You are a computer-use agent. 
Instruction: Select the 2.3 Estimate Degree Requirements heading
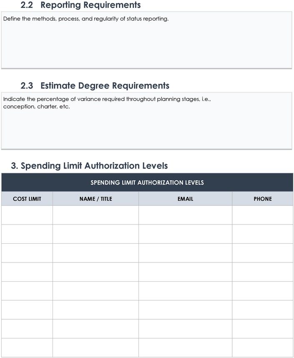[95, 86]
